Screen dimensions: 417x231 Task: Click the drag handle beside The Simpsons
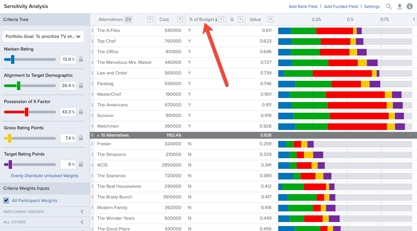(92, 154)
